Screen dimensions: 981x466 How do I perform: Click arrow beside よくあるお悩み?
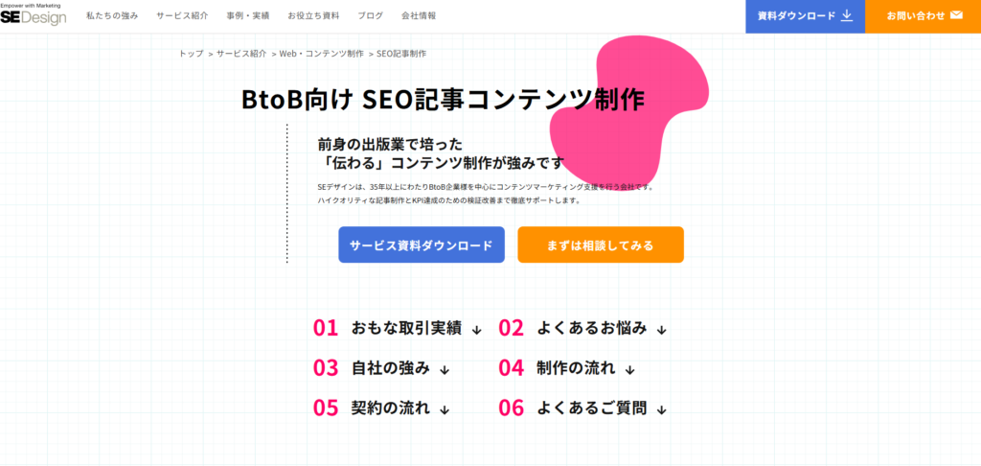click(x=661, y=330)
